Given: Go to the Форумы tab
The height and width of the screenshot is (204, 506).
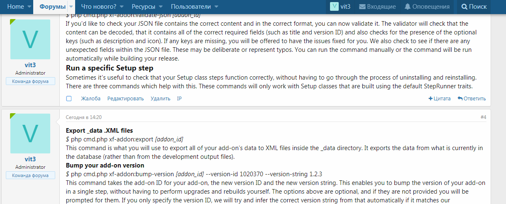Looking at the screenshot, I should coord(52,7).
